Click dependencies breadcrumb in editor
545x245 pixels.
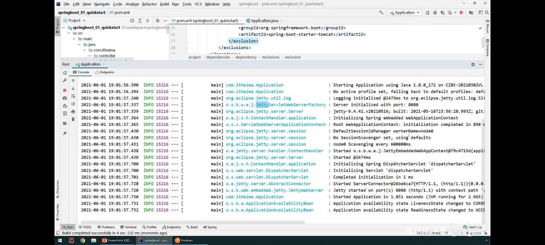pos(218,57)
